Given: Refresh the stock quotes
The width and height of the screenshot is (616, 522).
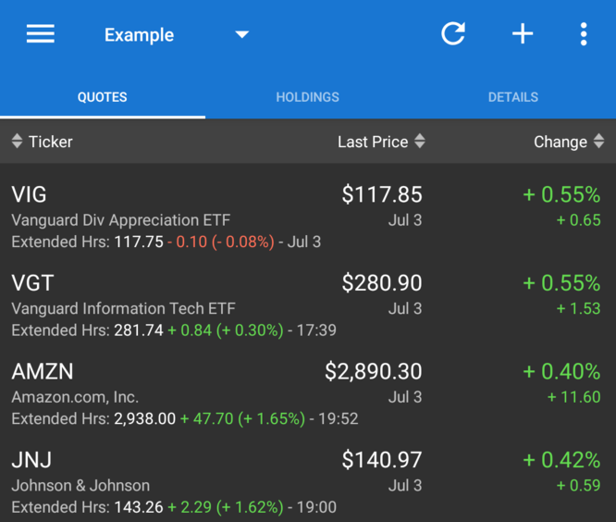Looking at the screenshot, I should pos(452,34).
